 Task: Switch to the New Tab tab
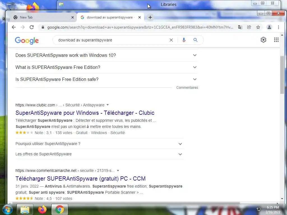[x=42, y=17]
